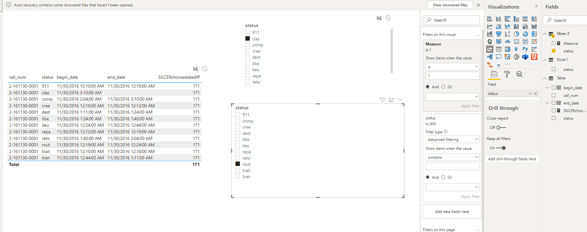Select the table visualization
The image size is (587, 232).
click(499, 49)
